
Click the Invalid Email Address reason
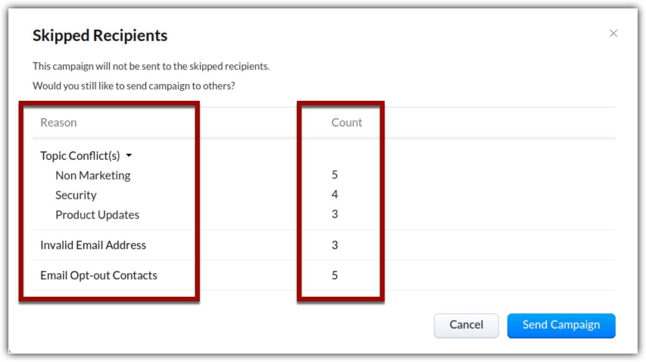click(x=93, y=245)
